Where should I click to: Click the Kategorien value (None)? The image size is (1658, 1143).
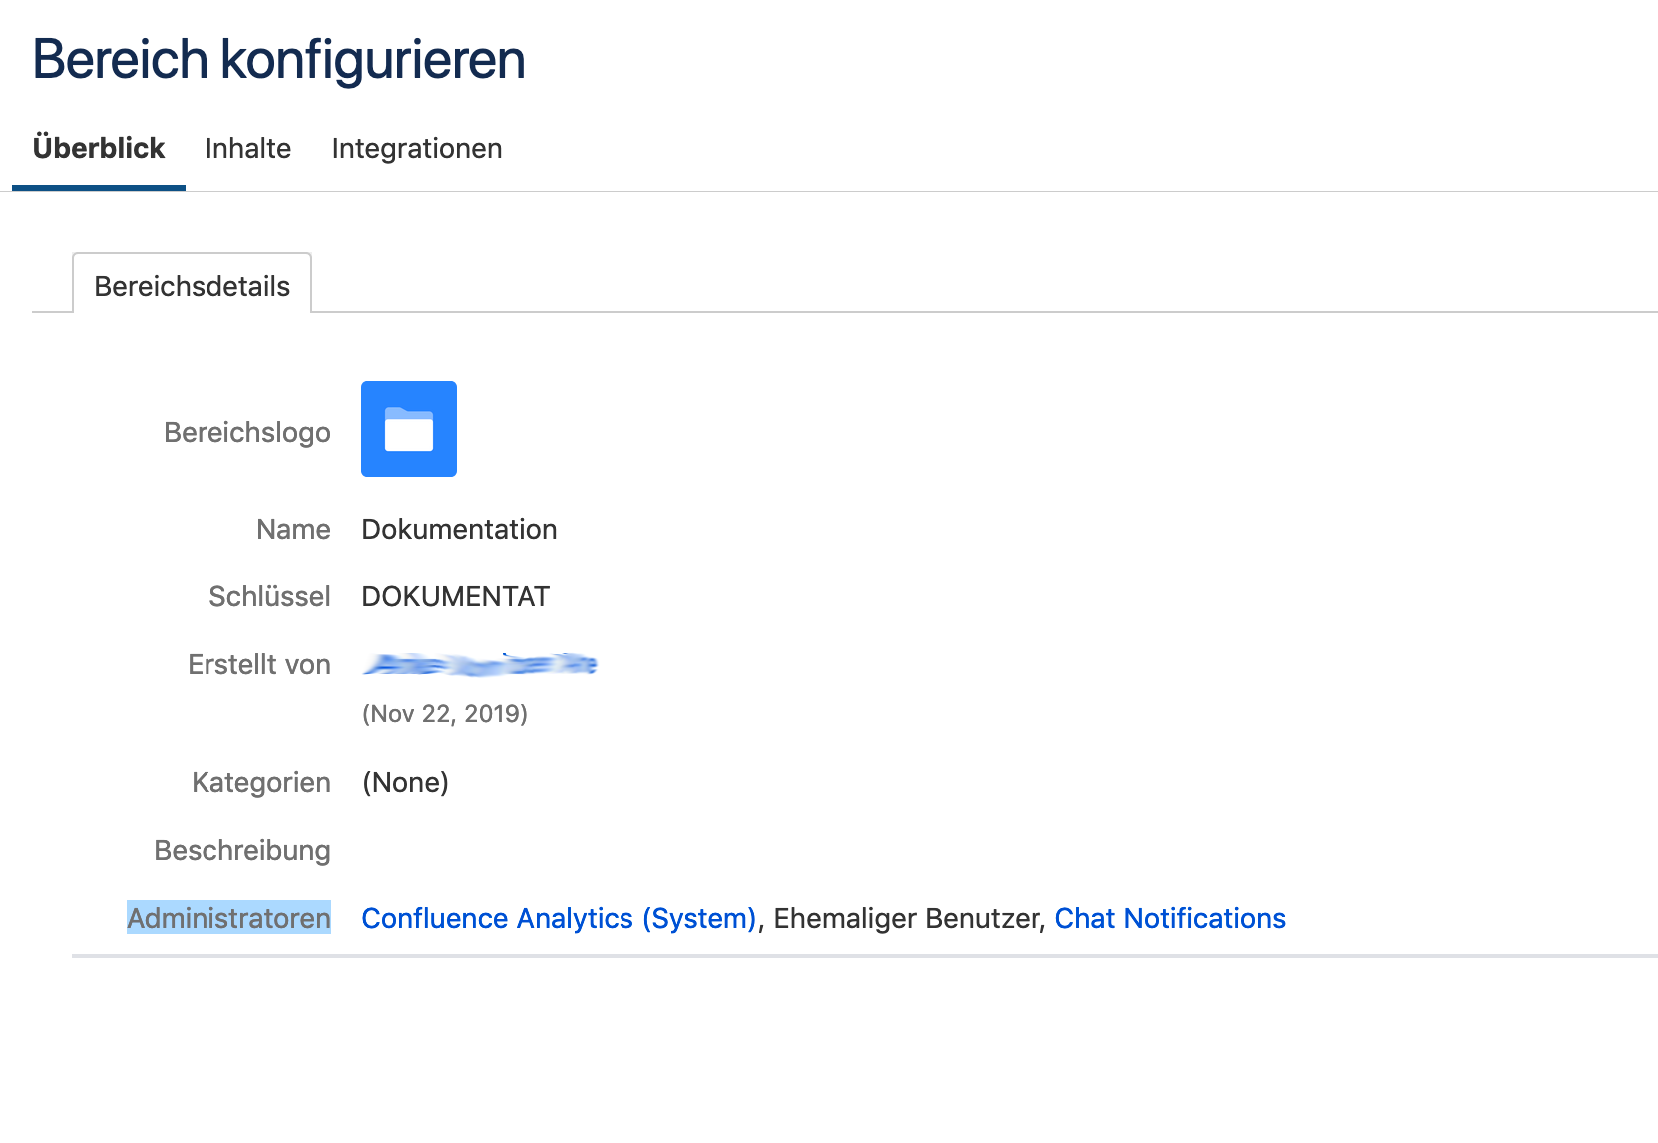[405, 782]
